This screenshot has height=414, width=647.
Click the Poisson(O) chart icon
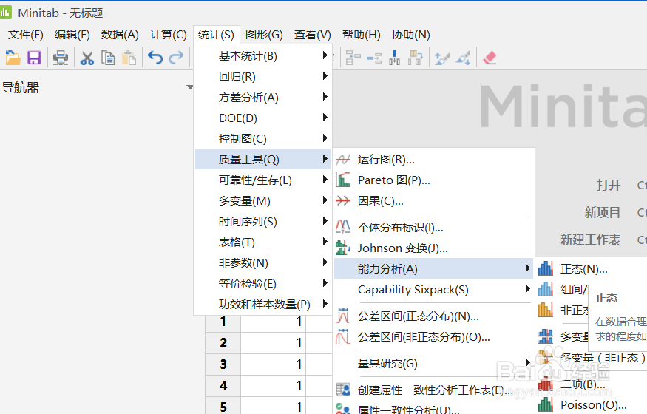[546, 404]
